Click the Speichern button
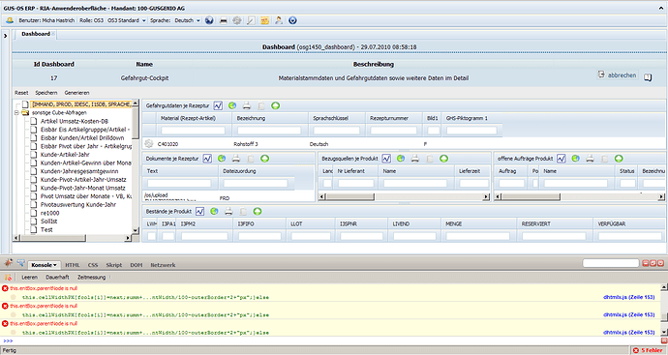The image size is (668, 355). point(46,93)
